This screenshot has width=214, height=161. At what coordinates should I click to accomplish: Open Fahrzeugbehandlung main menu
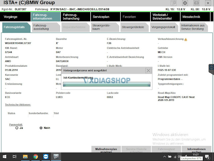click(x=76, y=17)
